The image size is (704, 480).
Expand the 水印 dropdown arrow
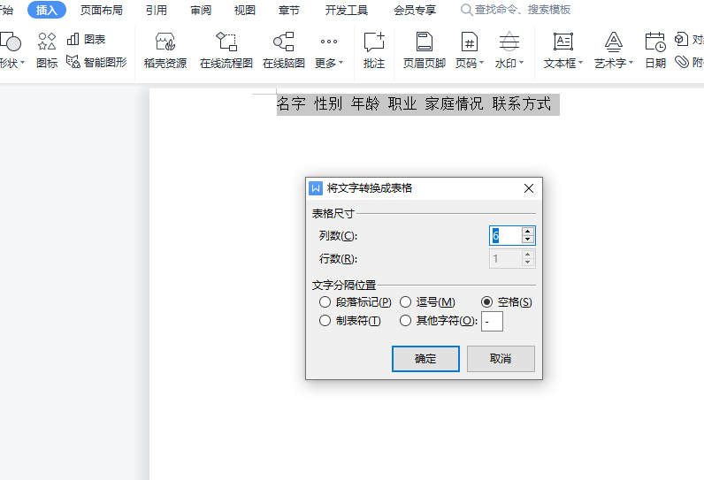[521, 63]
